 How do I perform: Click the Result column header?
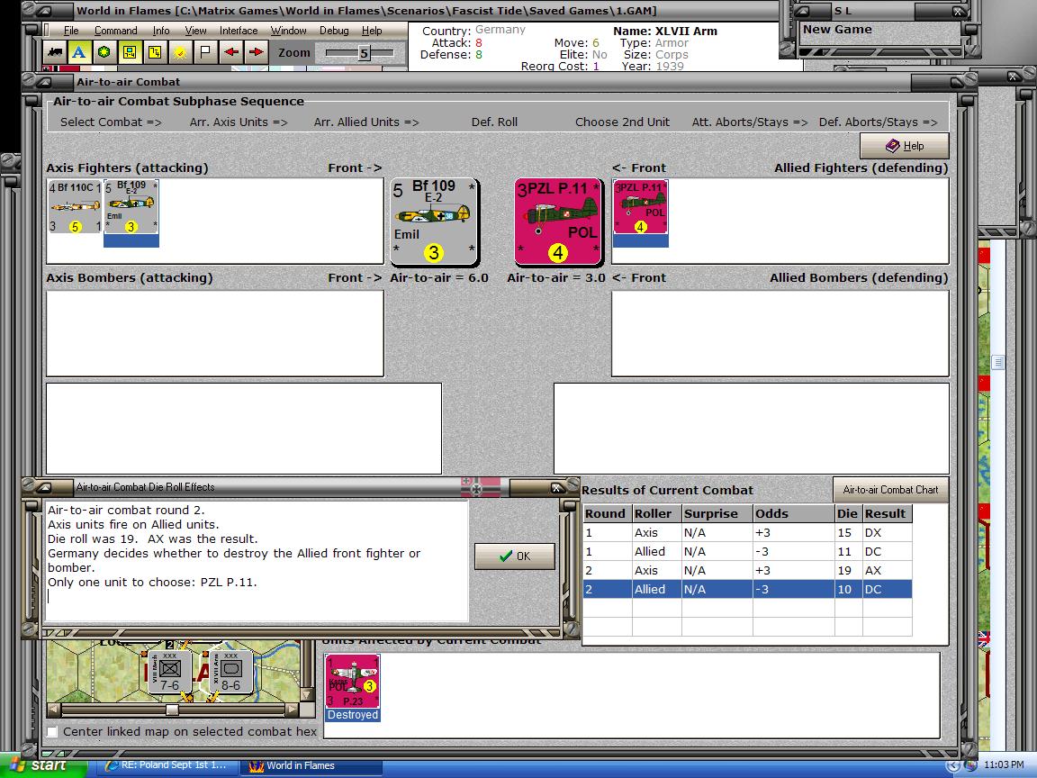coord(888,513)
